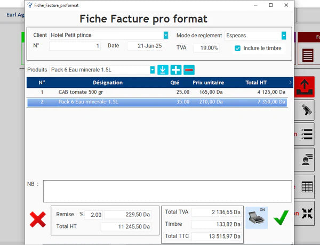Click quantity cell 35.00
This screenshot has width=320, height=245.
tap(183, 102)
